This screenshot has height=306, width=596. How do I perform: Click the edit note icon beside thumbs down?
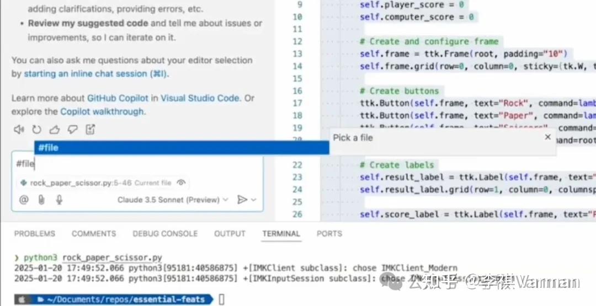(90, 130)
